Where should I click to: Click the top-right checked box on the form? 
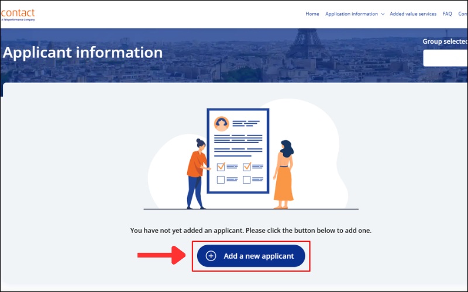click(246, 167)
